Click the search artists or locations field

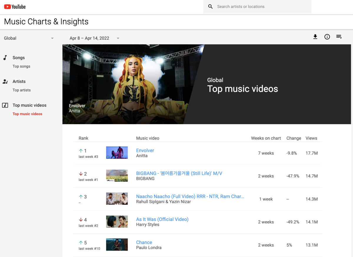click(262, 6)
